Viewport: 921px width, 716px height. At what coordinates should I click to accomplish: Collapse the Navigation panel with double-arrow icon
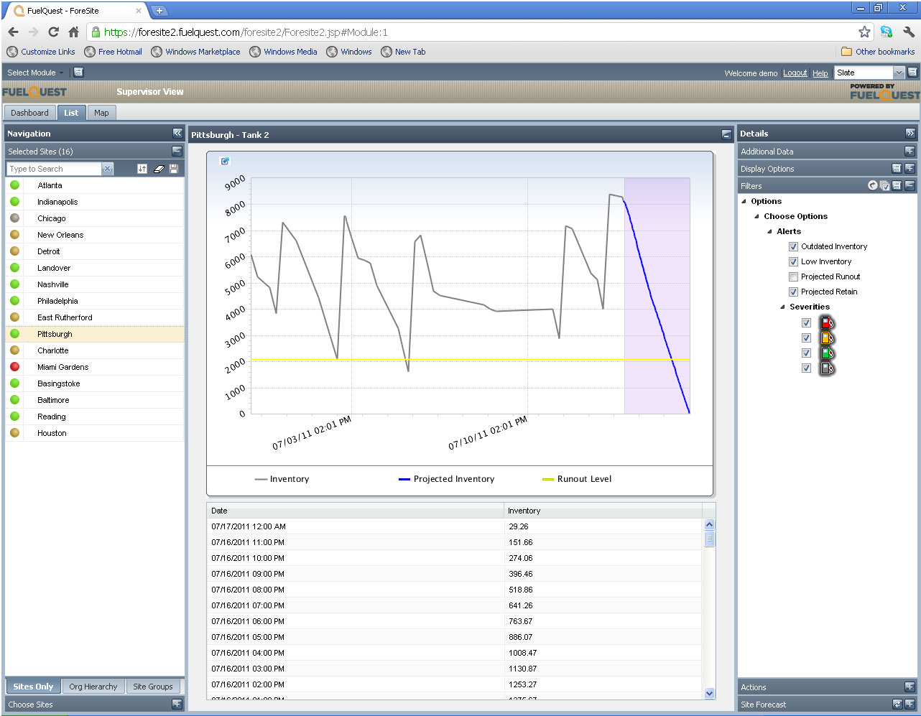(177, 134)
